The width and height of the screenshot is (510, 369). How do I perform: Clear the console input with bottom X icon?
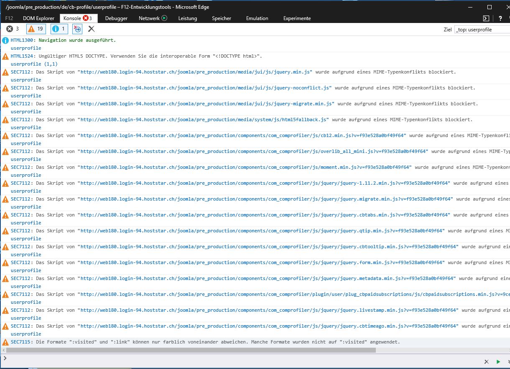point(486,361)
